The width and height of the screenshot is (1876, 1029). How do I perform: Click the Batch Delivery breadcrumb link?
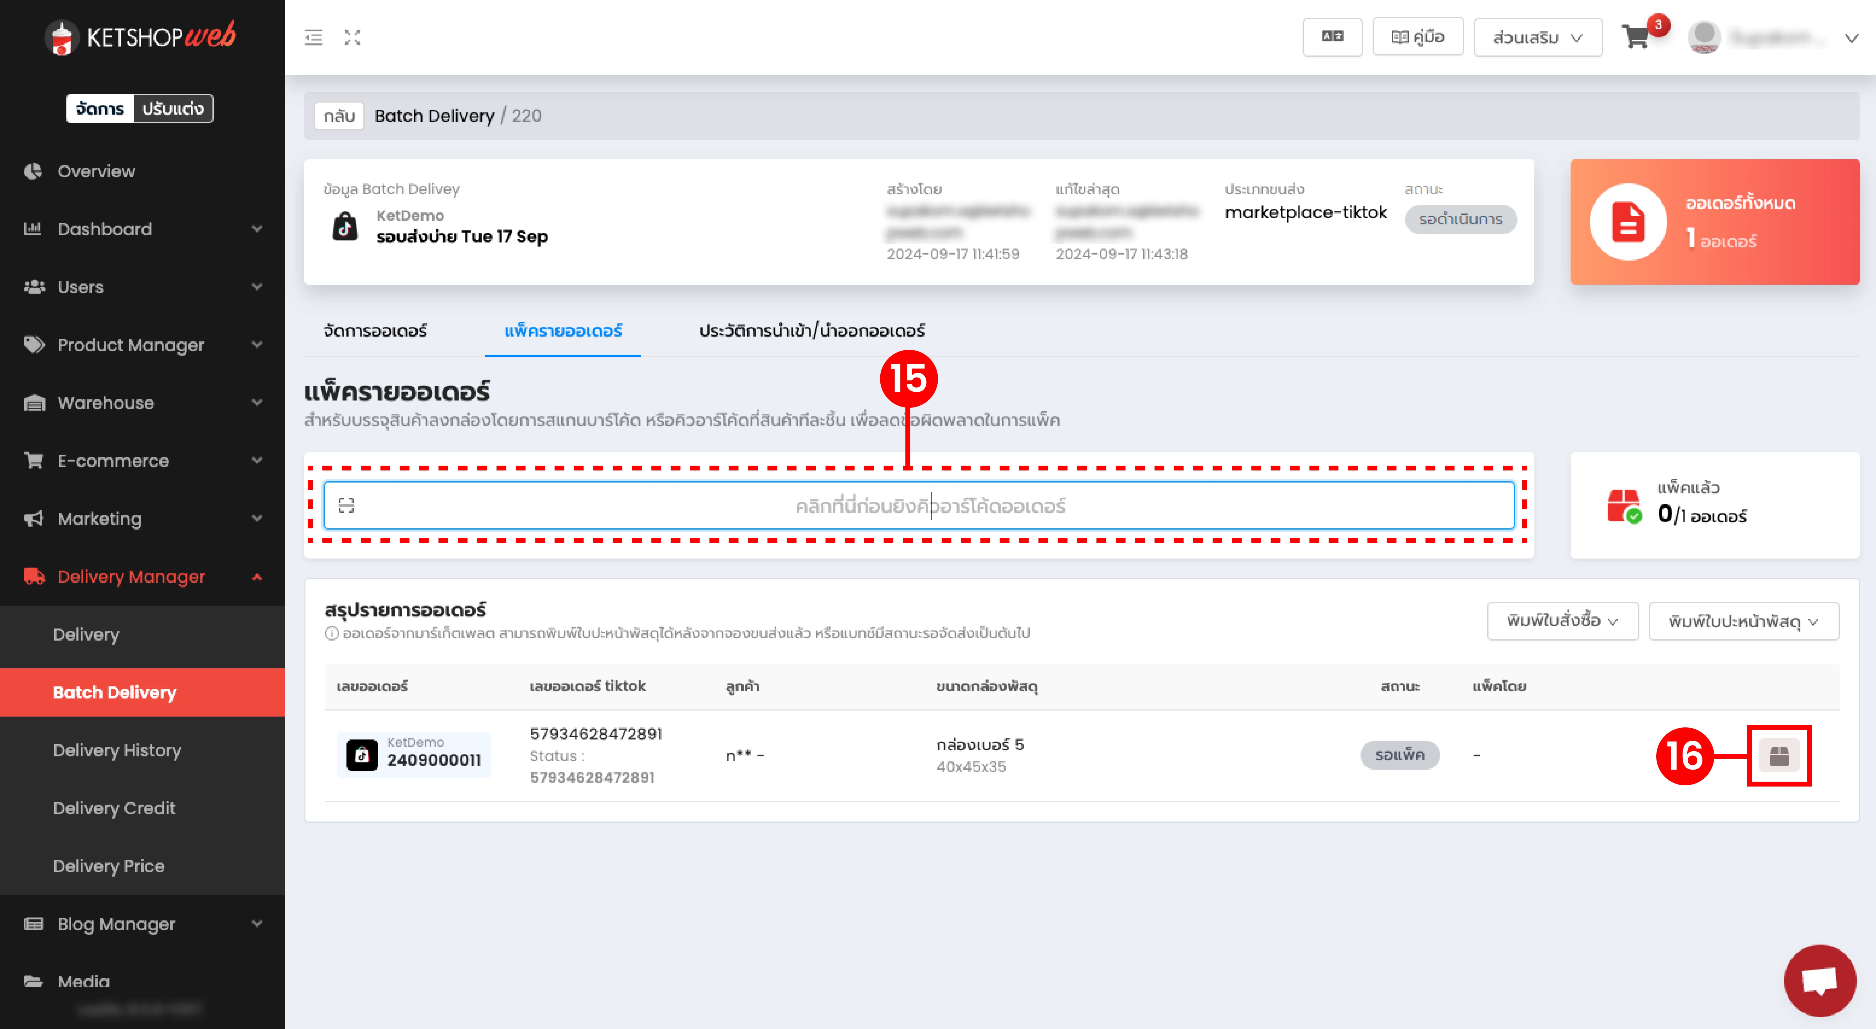[x=435, y=116]
